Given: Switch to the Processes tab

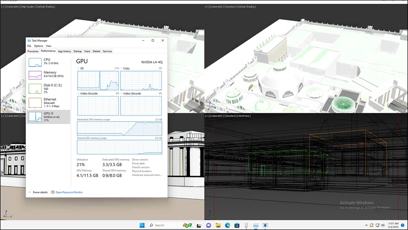Looking at the screenshot, I should point(33,51).
